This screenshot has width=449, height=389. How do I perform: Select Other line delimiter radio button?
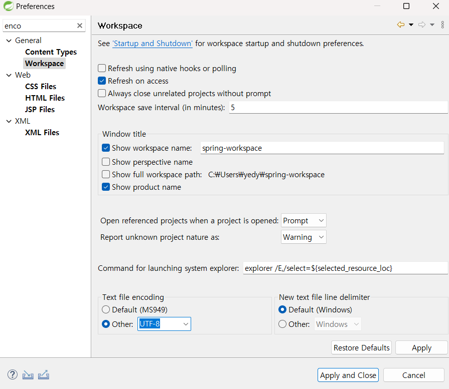coord(282,324)
